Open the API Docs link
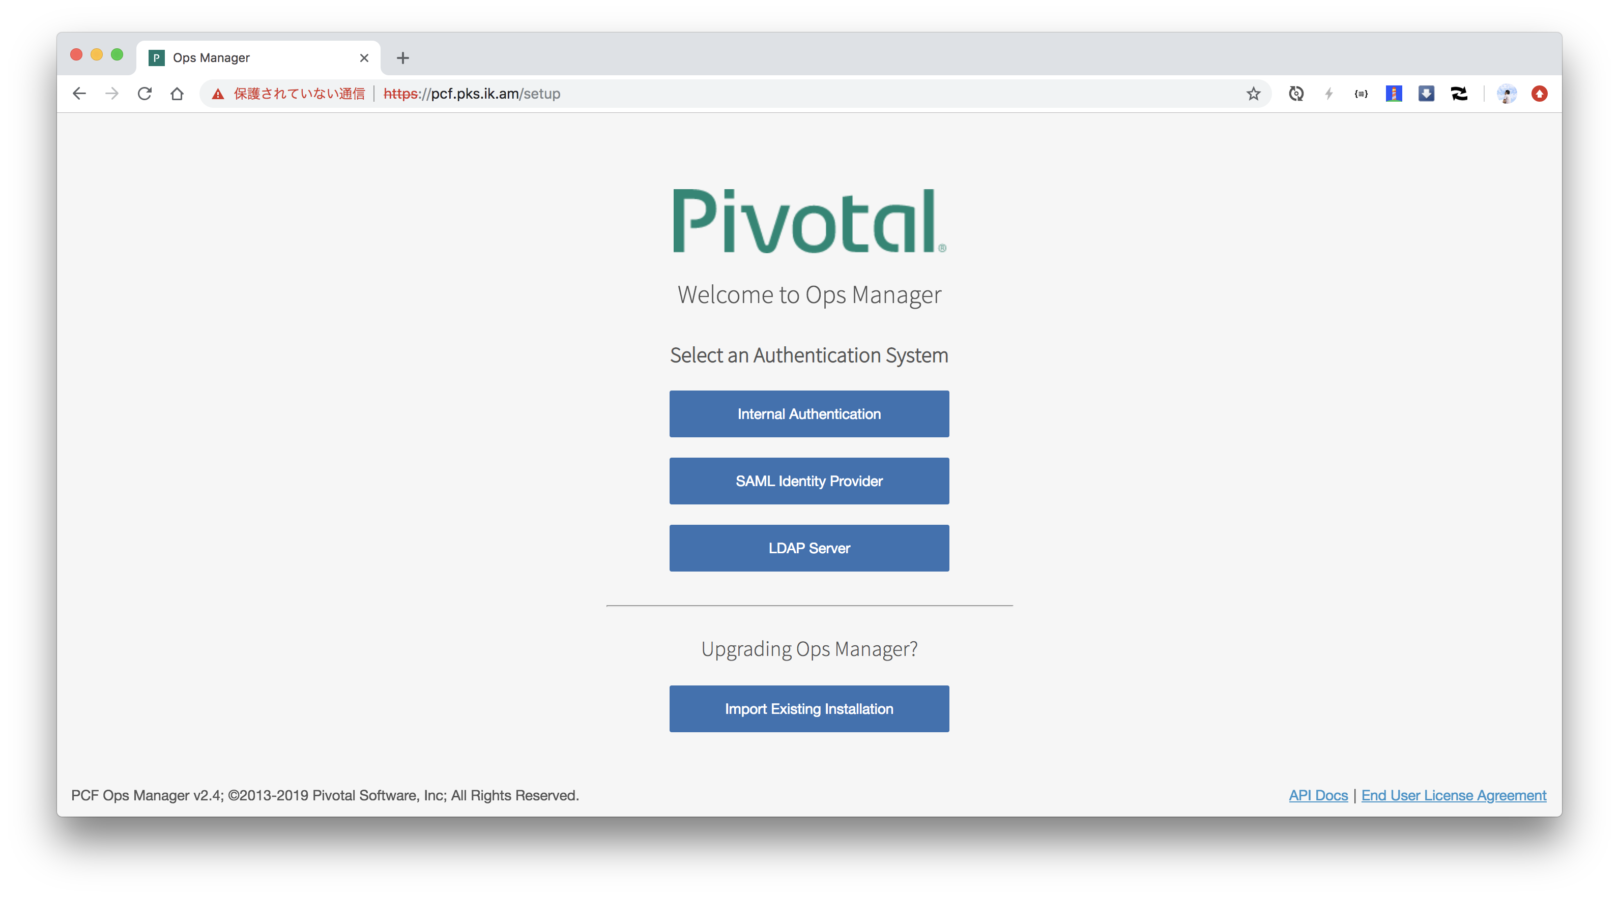This screenshot has height=898, width=1619. coord(1318,795)
